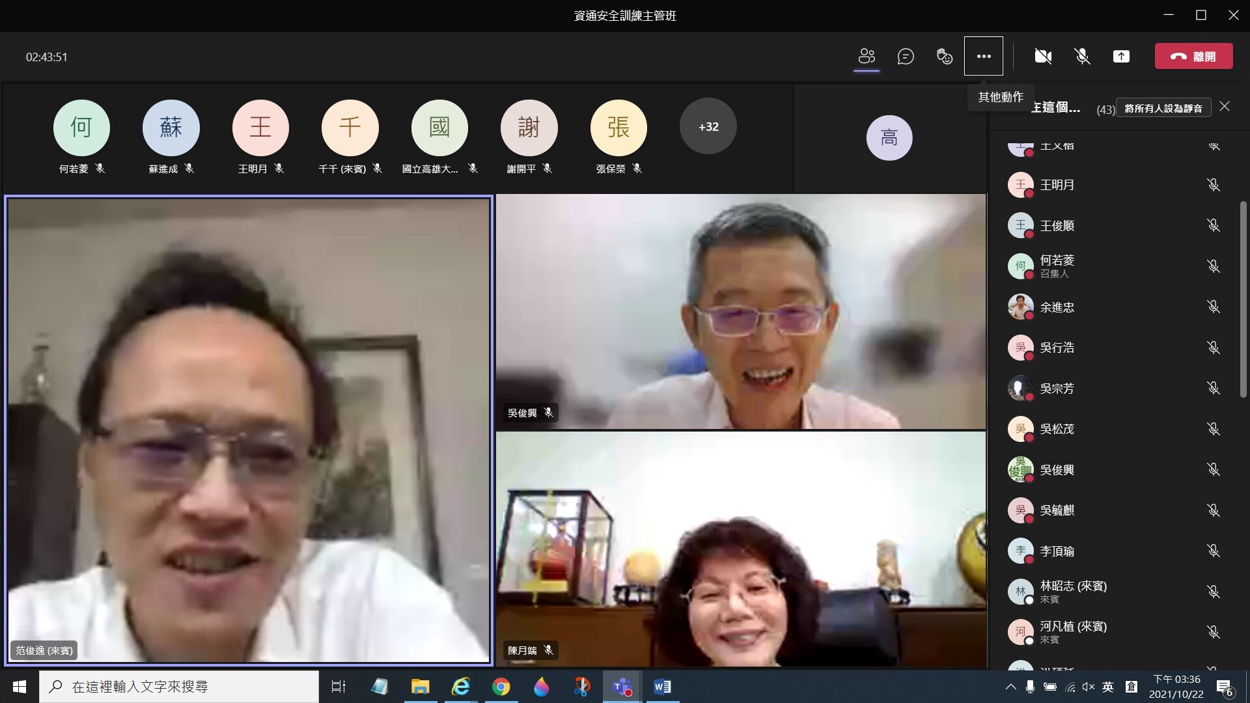Show hidden system tray icons chevron
This screenshot has height=703, width=1250.
tap(1010, 687)
